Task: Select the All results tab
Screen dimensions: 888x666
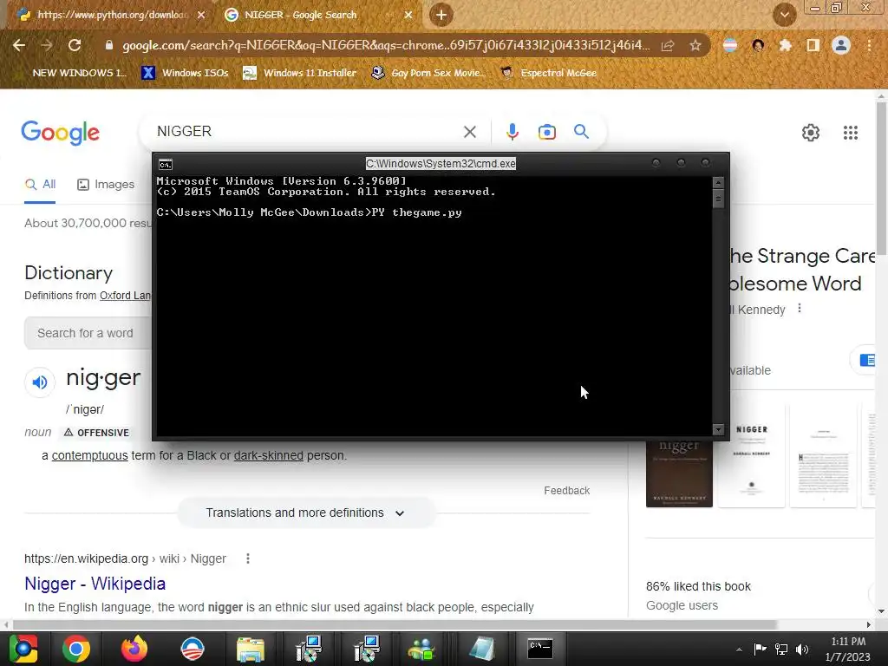Action: [40, 185]
